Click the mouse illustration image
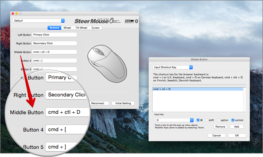This screenshot has height=157, width=263. pyautogui.click(x=107, y=64)
